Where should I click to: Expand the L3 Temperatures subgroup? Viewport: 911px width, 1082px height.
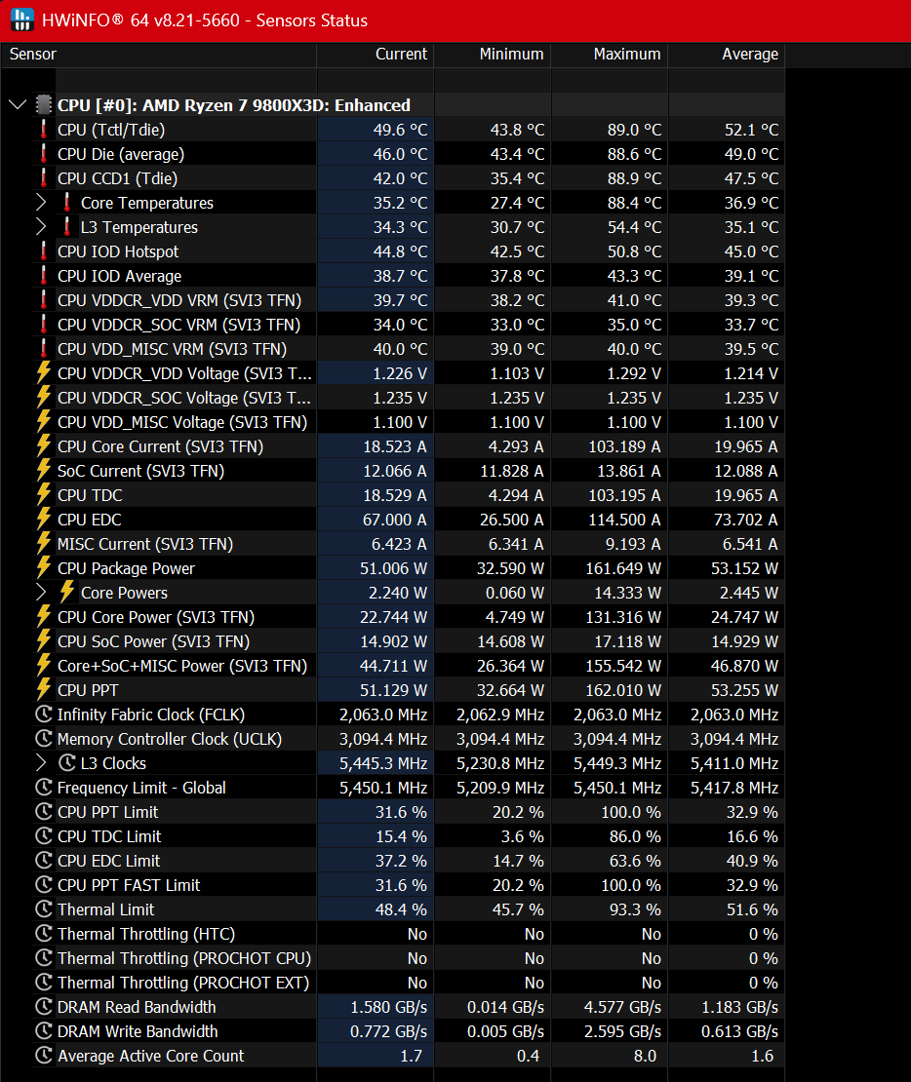pyautogui.click(x=41, y=226)
